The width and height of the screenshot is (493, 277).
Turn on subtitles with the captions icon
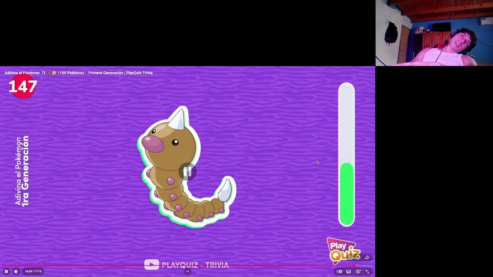pos(349,272)
